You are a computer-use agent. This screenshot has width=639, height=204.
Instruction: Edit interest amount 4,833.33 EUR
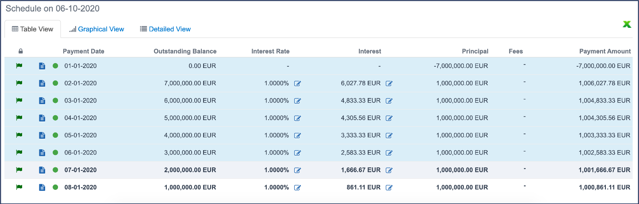(x=389, y=101)
